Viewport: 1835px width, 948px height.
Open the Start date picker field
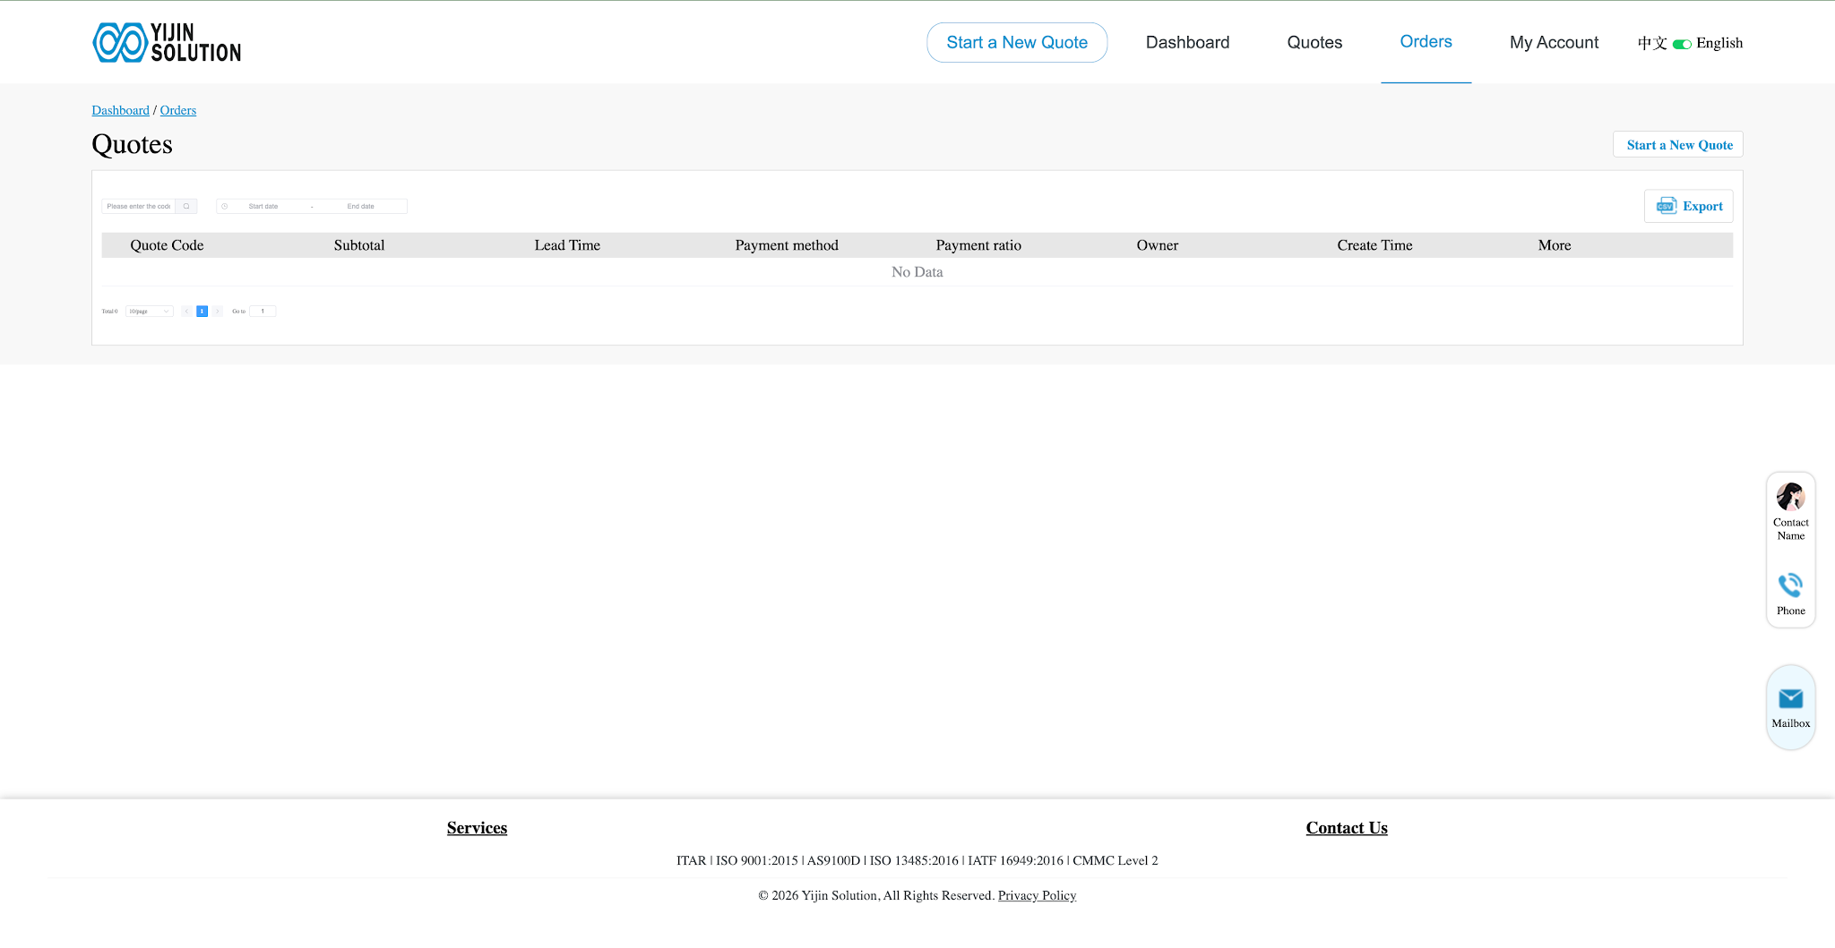263,207
